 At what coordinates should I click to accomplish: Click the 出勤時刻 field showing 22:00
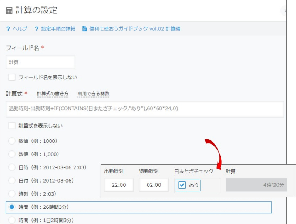pos(119,185)
